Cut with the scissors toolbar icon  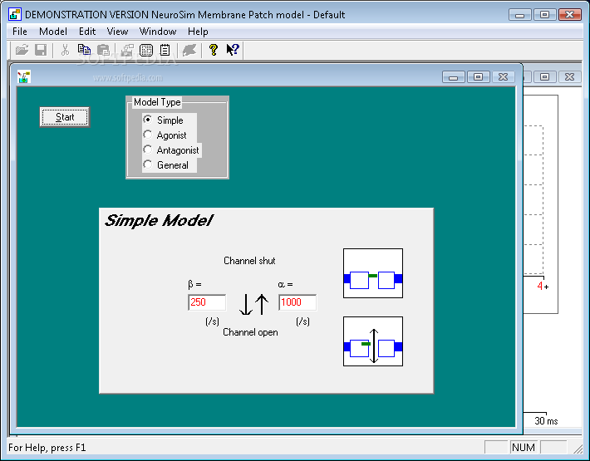pyautogui.click(x=65, y=50)
